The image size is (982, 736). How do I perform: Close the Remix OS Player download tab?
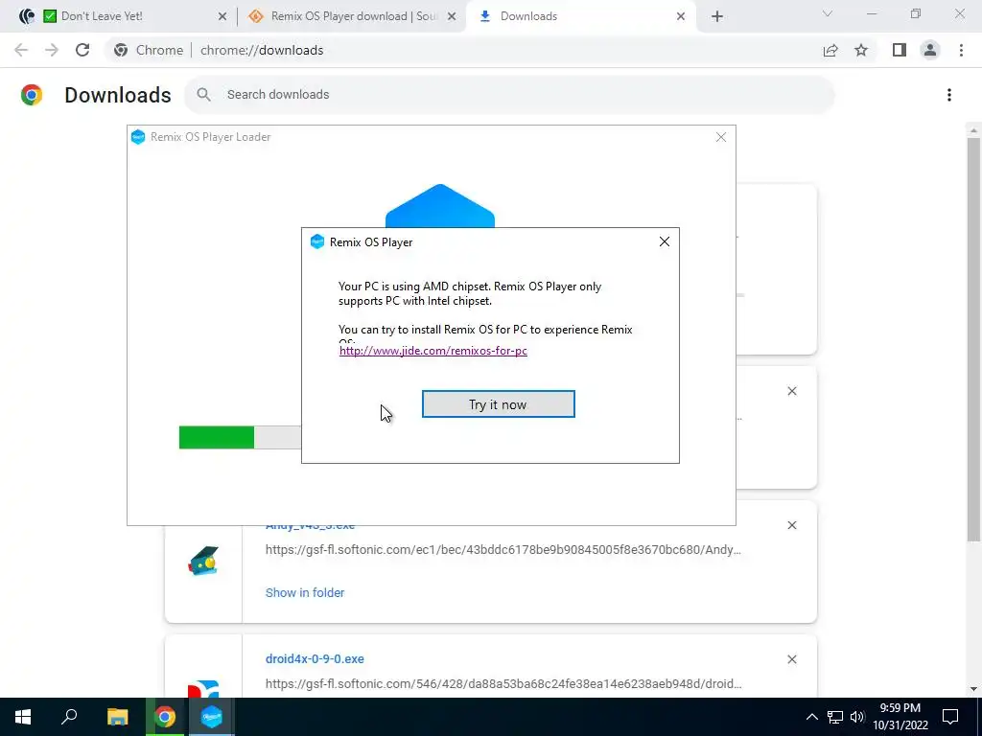pos(452,17)
